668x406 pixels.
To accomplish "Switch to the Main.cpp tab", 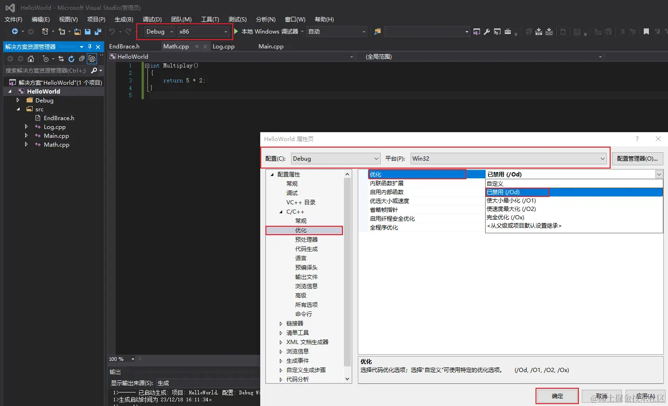I will (x=271, y=47).
